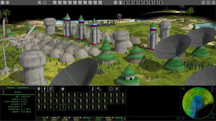This screenshot has width=216, height=121.
Task: Go to previous with left arrow button
Action: coord(40,2)
